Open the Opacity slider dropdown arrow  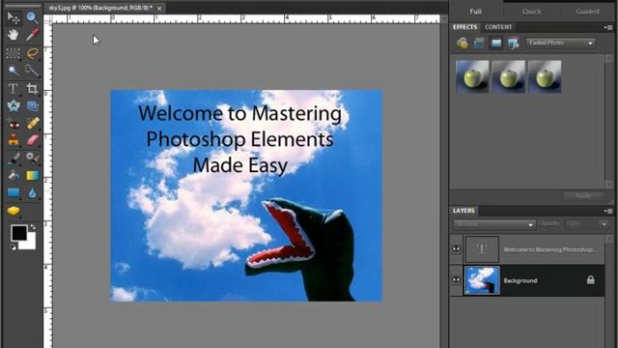pos(604,224)
